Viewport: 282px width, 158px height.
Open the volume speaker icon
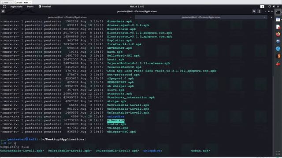(274, 7)
